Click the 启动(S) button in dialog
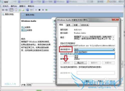This screenshot has height=91, width=125. (x=67, y=63)
